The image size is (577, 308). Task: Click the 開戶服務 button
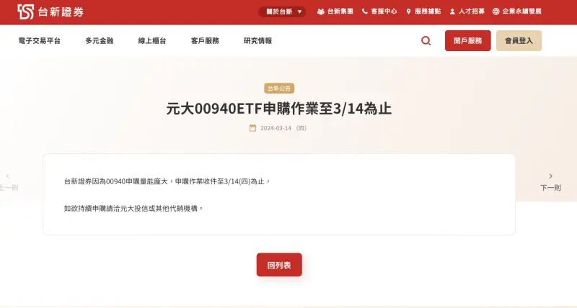click(467, 41)
